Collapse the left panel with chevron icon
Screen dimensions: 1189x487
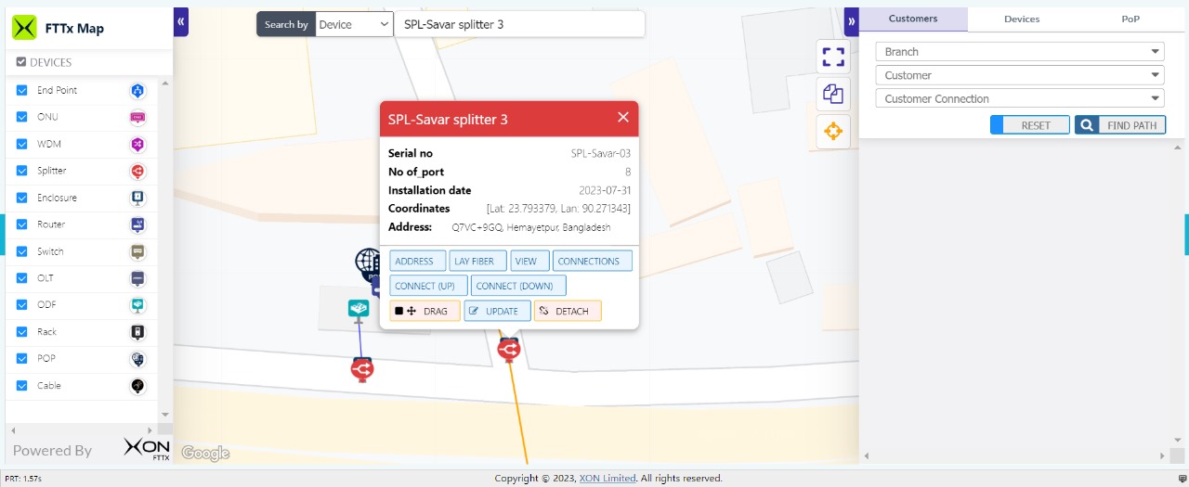coord(181,20)
